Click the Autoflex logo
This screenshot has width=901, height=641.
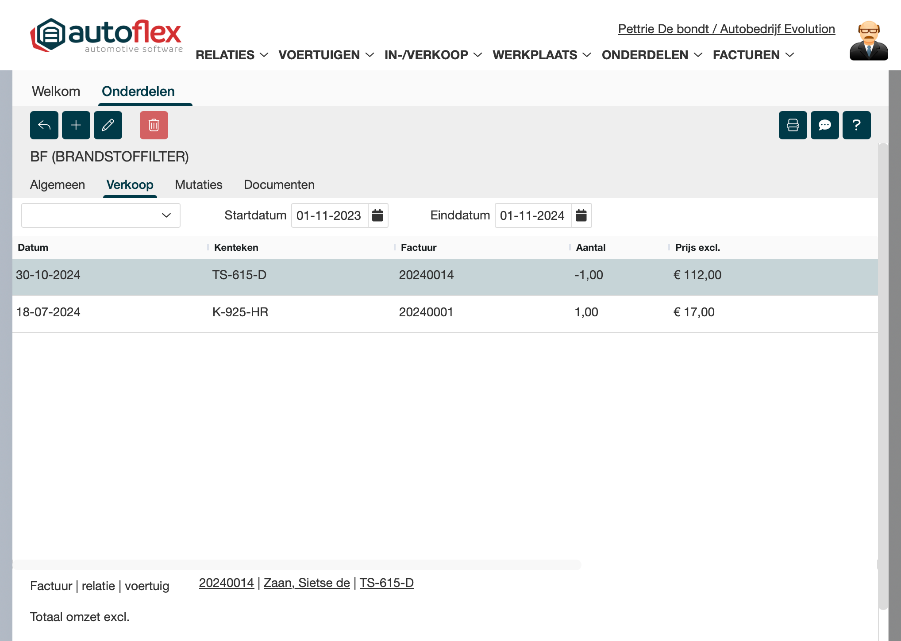106,35
